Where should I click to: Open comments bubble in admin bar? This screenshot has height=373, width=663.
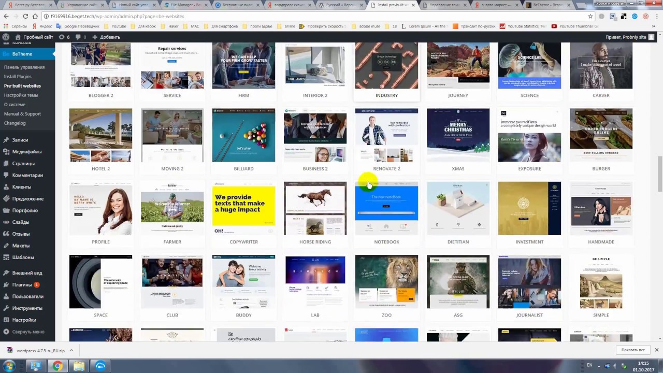click(81, 37)
